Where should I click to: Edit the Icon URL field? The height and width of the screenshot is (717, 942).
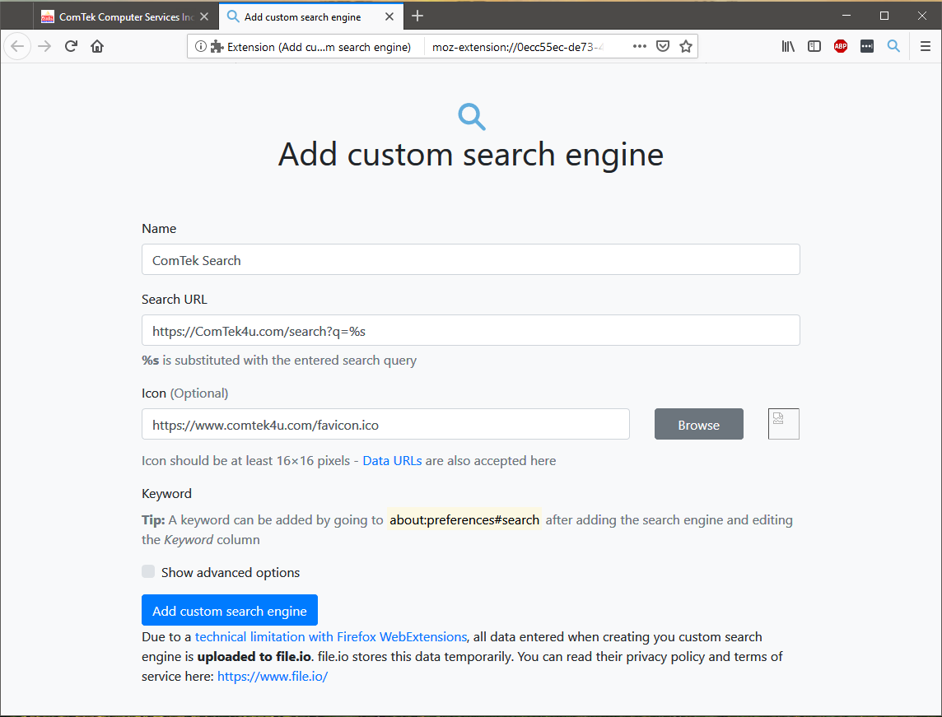click(x=385, y=424)
